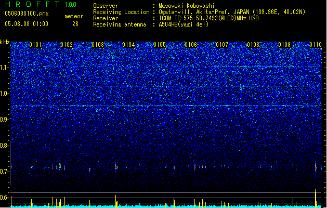This screenshot has height=208, width=327.
Task: Click the 'Receiving antenna' field label
Action: 120,24
